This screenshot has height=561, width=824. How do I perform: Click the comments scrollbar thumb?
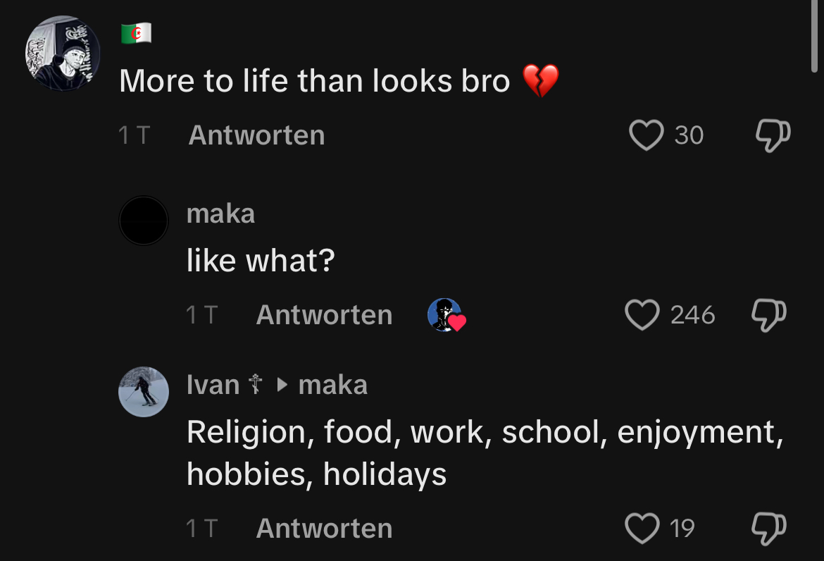coord(814,36)
